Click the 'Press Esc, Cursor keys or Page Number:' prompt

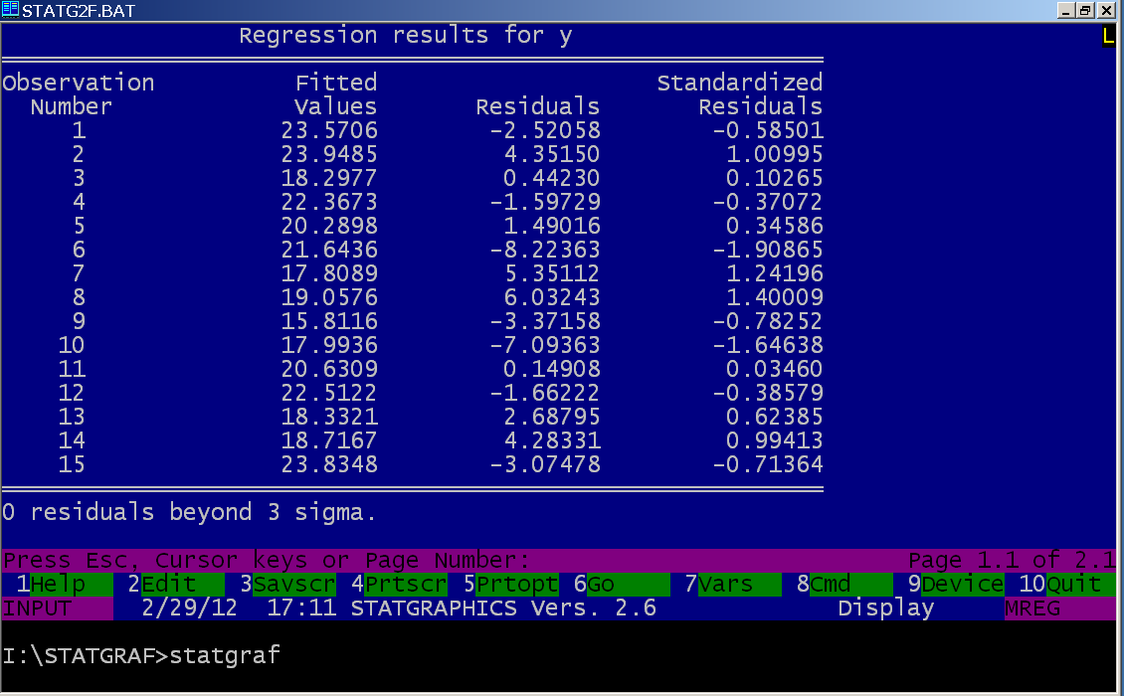pos(266,560)
